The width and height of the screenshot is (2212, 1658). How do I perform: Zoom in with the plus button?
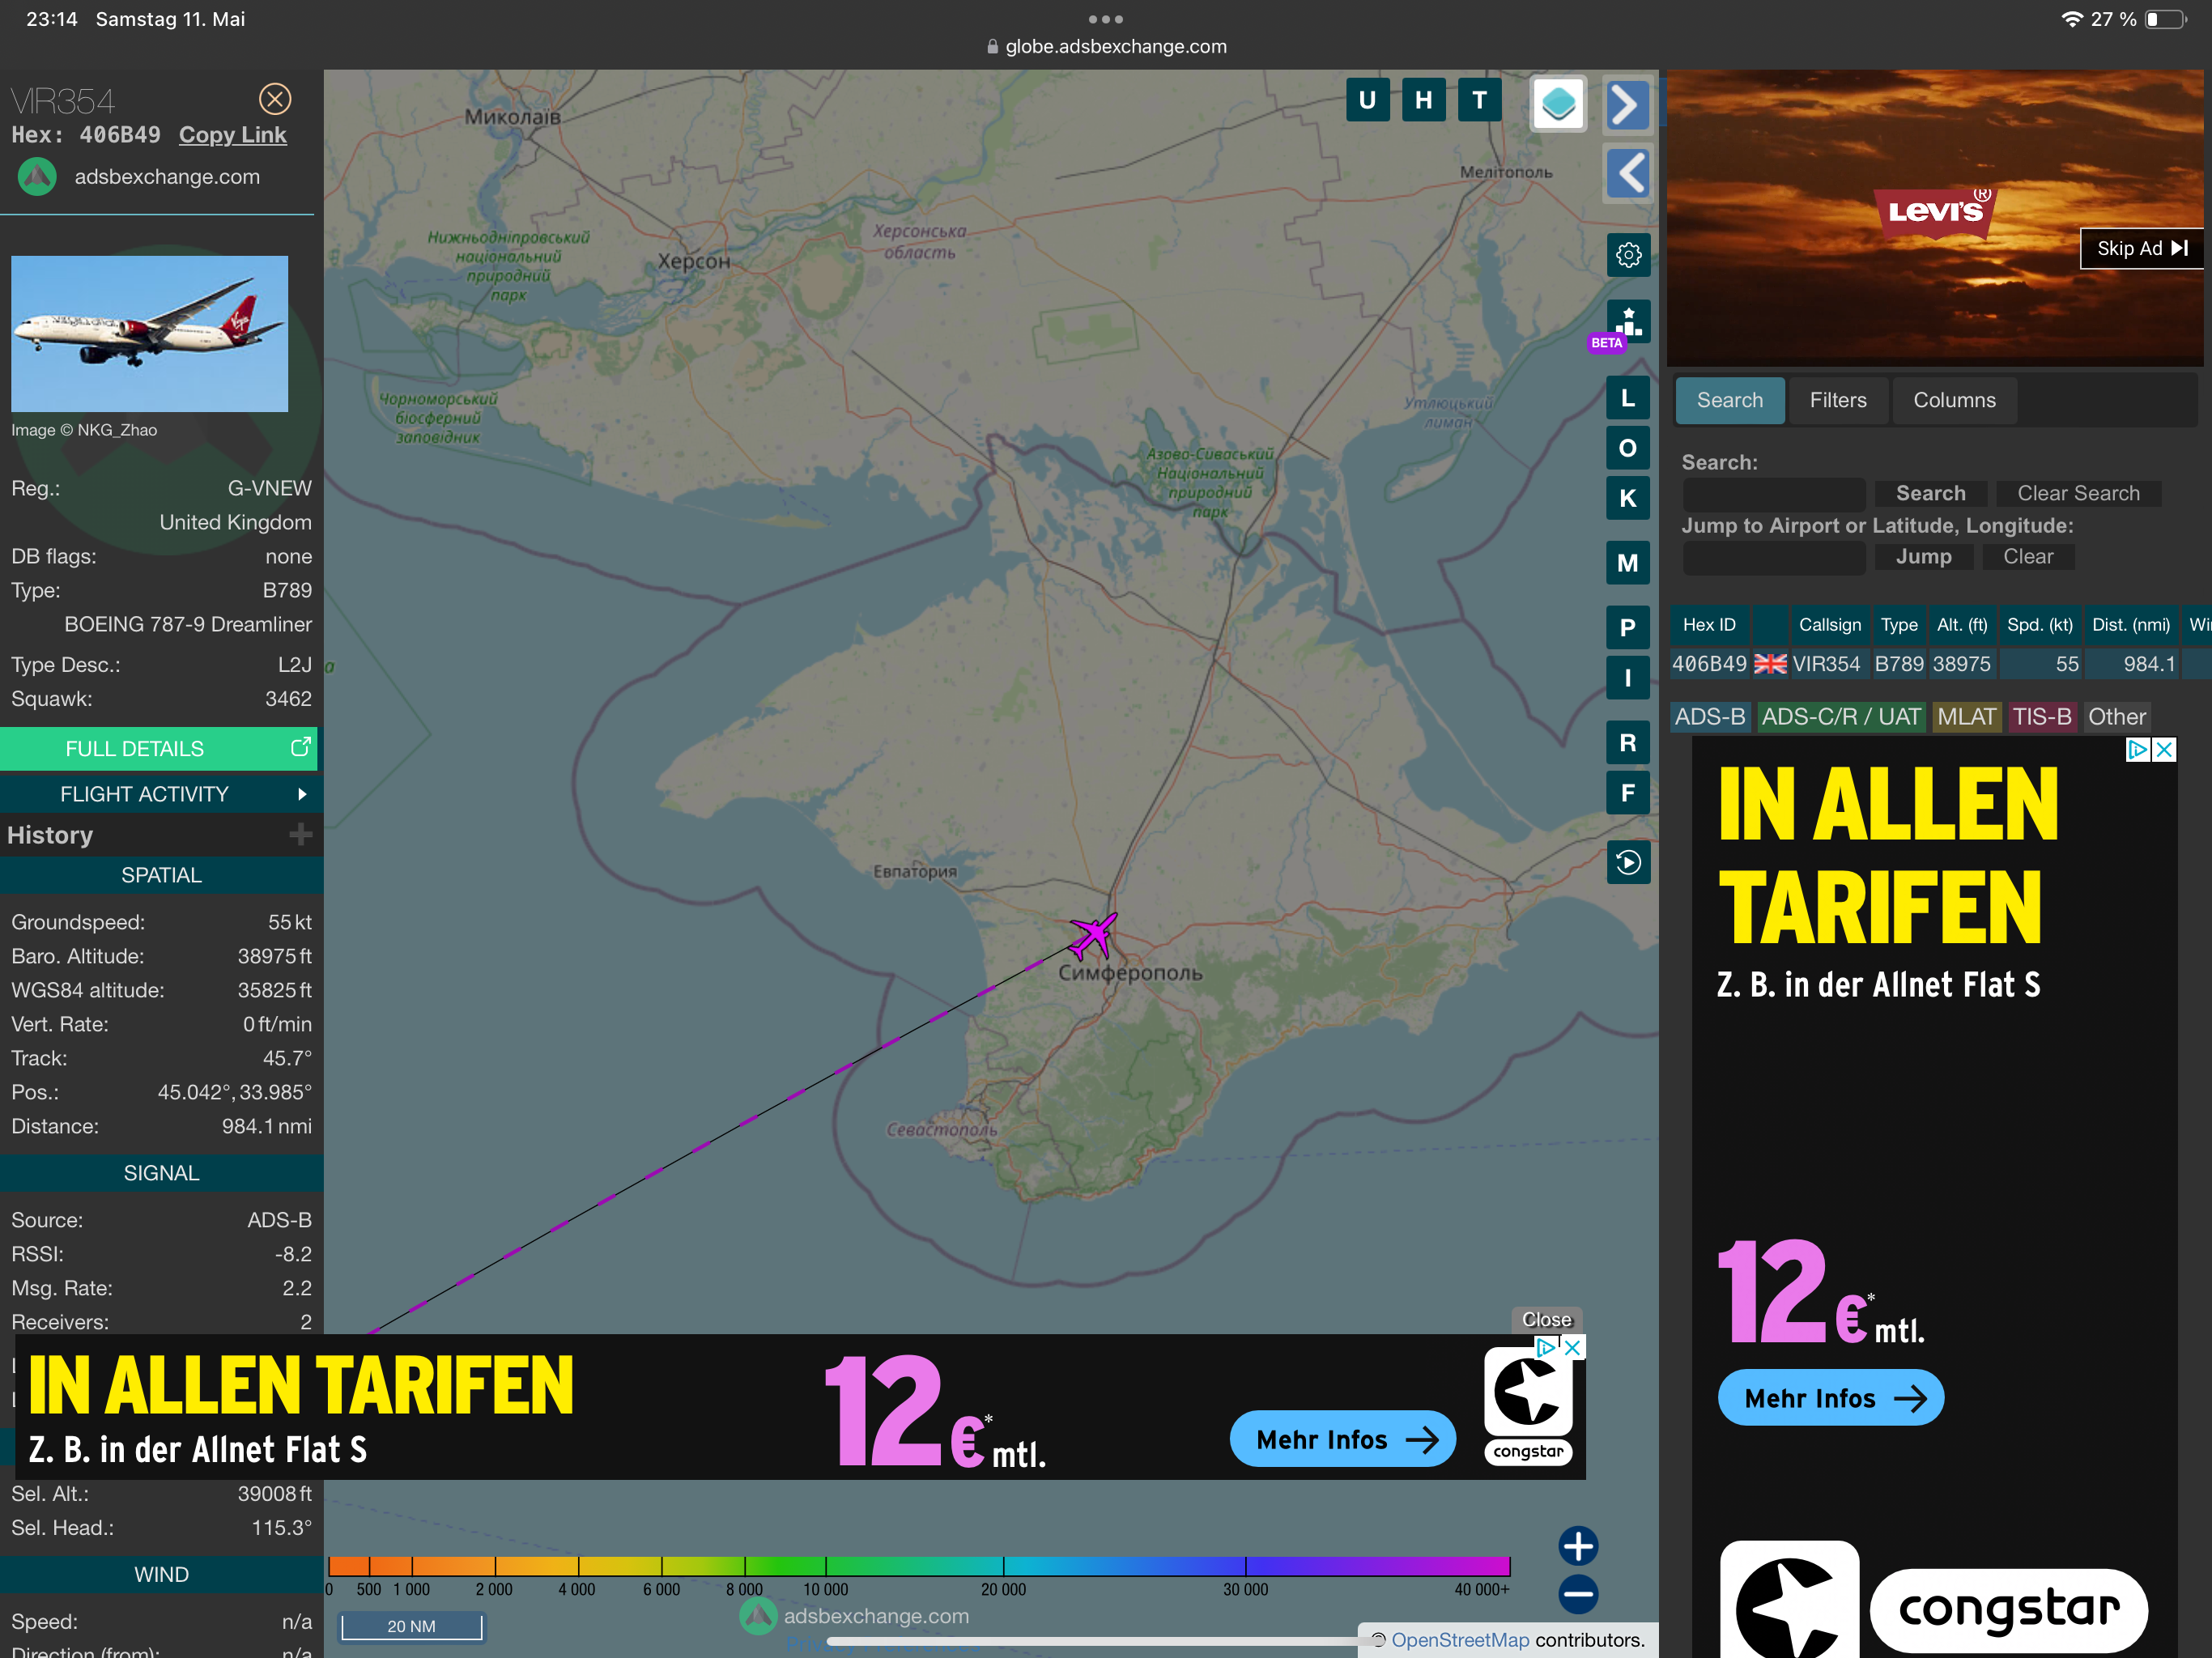pyautogui.click(x=1577, y=1546)
